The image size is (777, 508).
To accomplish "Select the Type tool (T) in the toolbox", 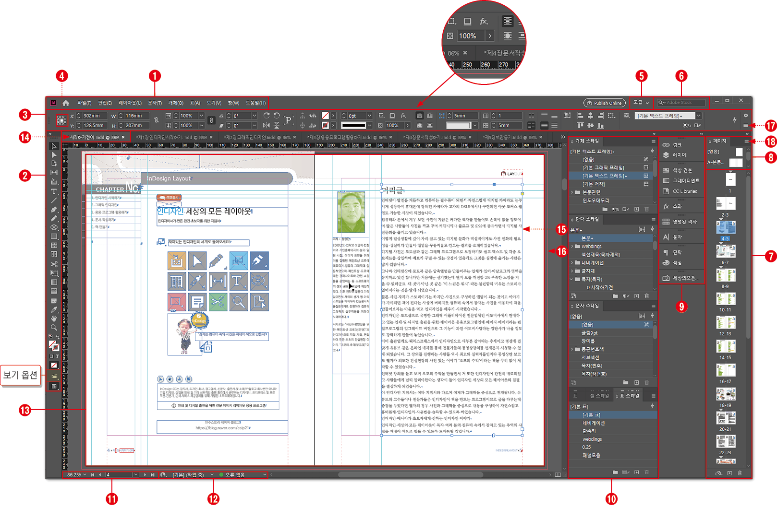I will 54,191.
